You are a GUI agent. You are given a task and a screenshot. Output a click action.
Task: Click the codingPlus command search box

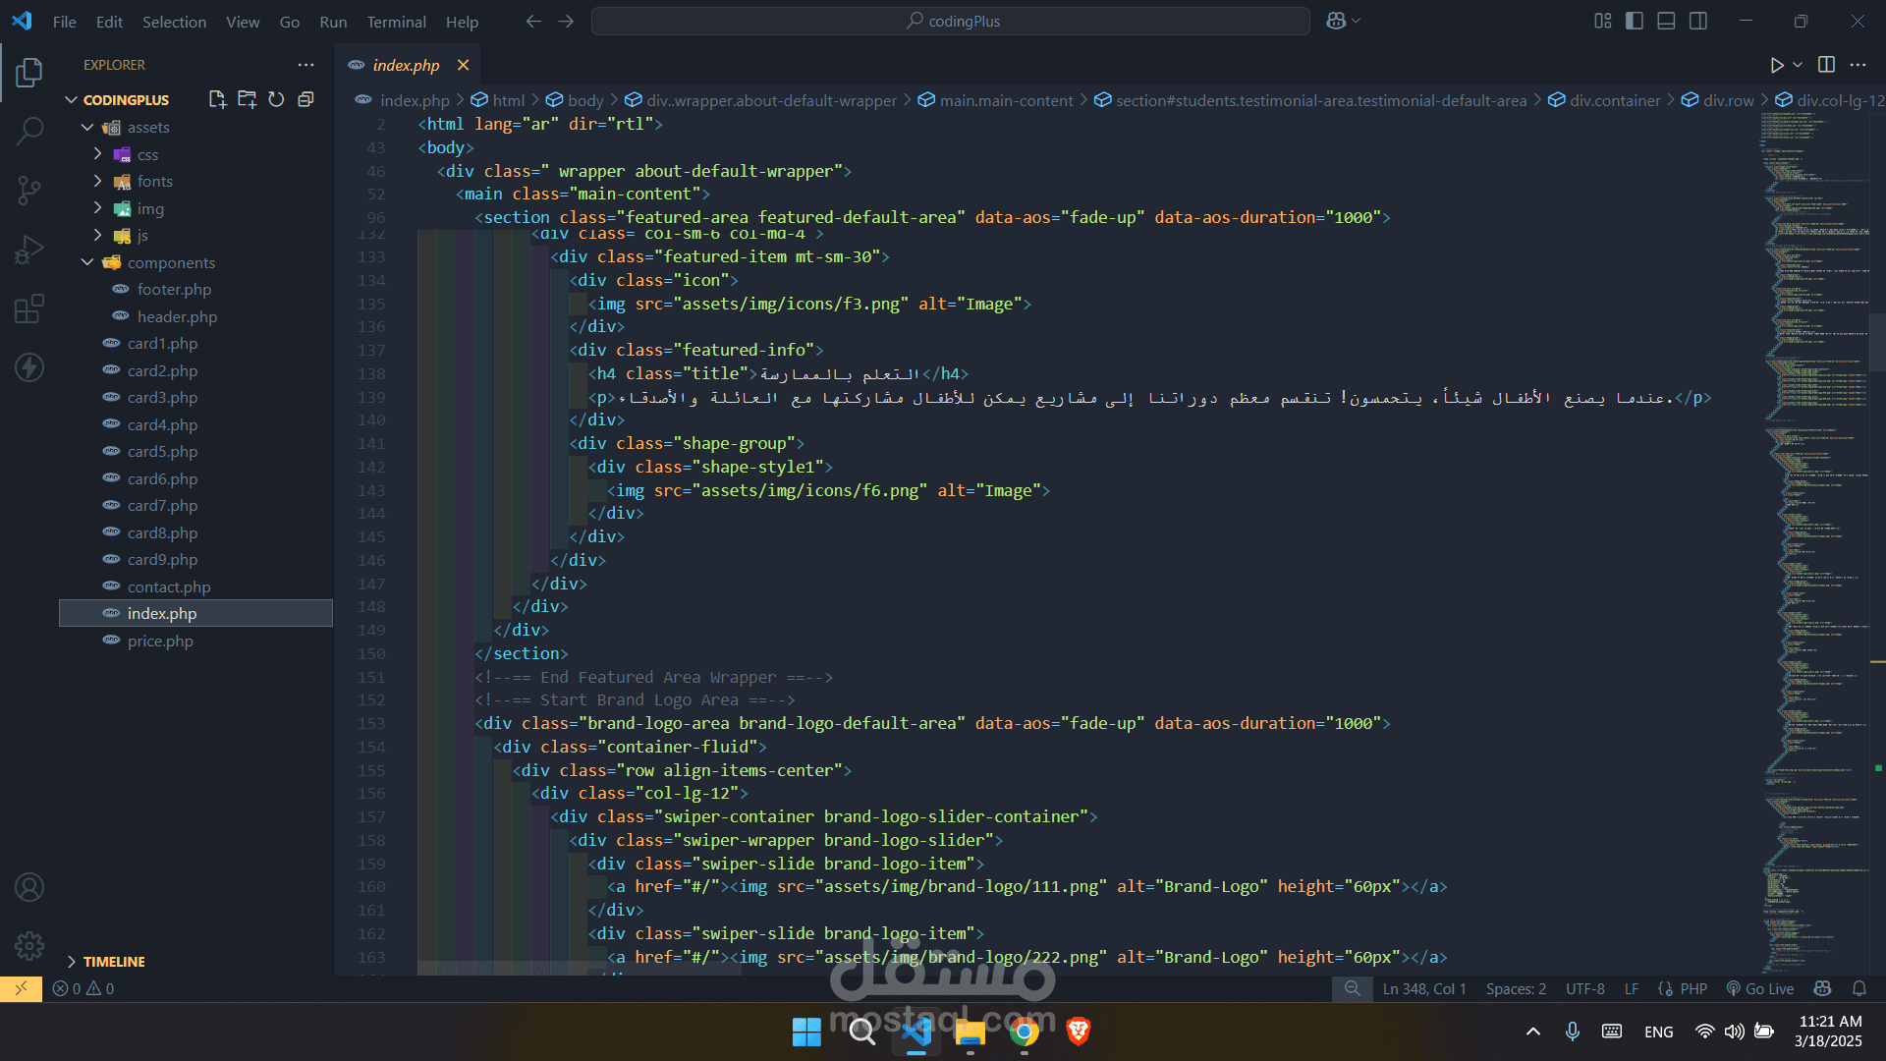950,21
